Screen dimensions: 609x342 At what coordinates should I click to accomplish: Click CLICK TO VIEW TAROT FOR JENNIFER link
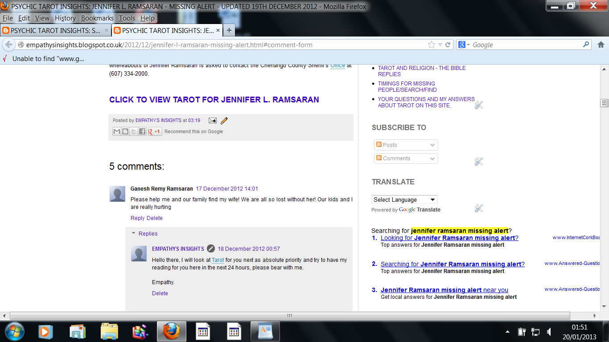214,100
